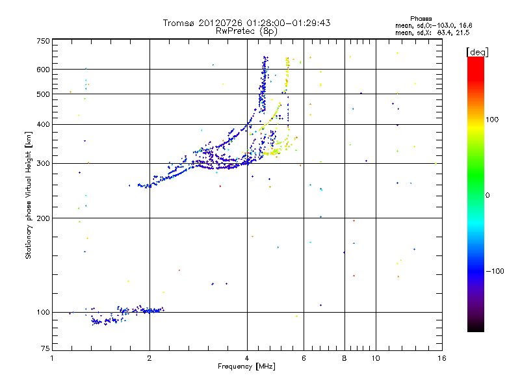Screen dimensions: 520x390
Task: Click the colorbar tick label '0'
Action: (487, 196)
